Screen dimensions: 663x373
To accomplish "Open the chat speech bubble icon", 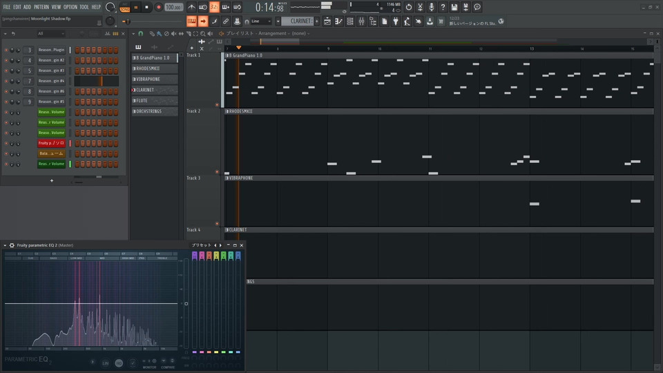I will [x=477, y=7].
